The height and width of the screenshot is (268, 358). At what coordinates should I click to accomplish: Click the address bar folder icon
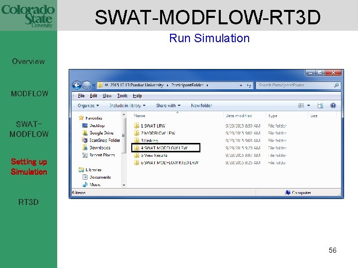click(x=100, y=85)
